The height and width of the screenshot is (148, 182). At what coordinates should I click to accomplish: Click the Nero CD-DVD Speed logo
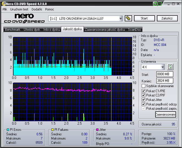(24, 18)
